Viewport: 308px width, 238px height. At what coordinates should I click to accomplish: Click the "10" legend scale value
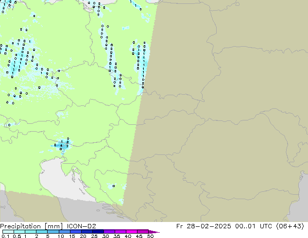[x=61, y=236]
